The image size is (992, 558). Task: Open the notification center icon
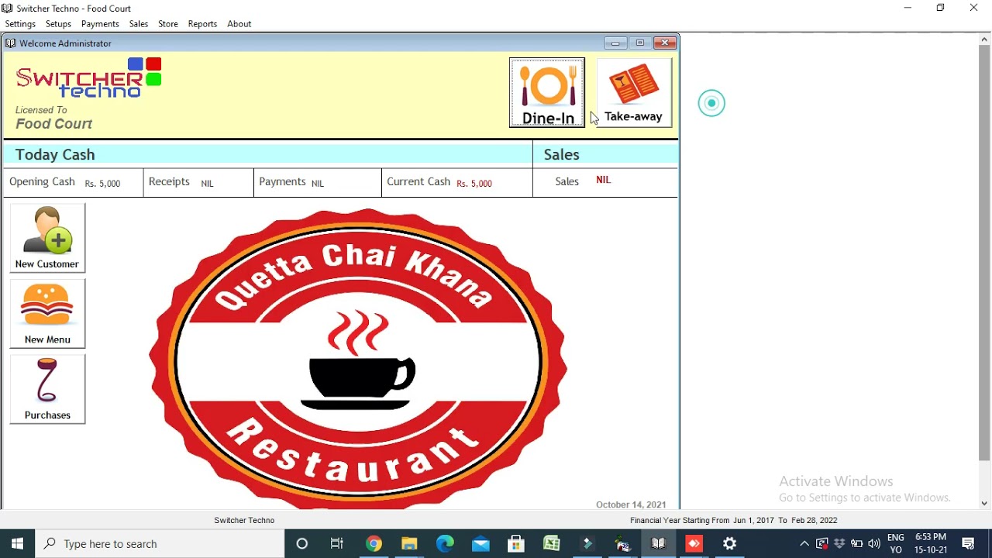(968, 544)
